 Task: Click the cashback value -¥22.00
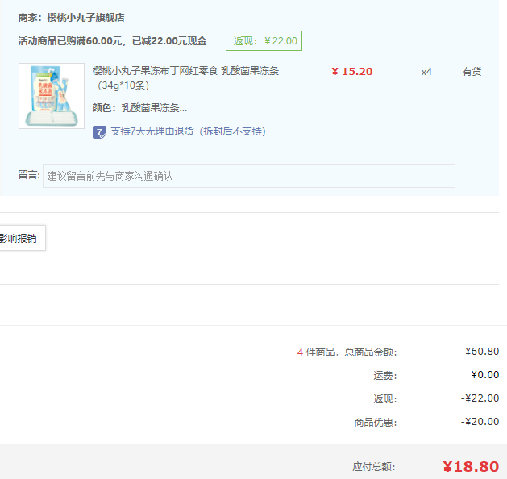[480, 398]
